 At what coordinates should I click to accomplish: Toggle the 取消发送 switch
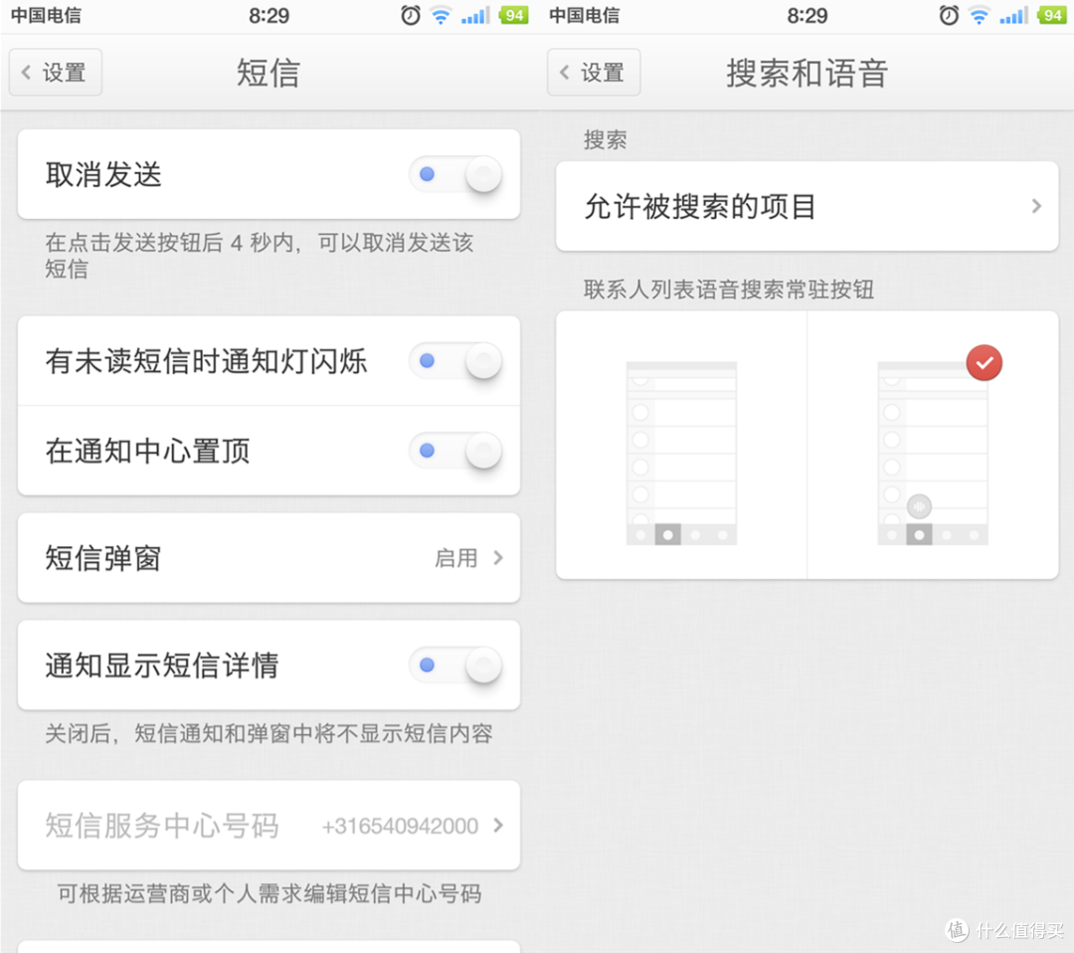(455, 175)
